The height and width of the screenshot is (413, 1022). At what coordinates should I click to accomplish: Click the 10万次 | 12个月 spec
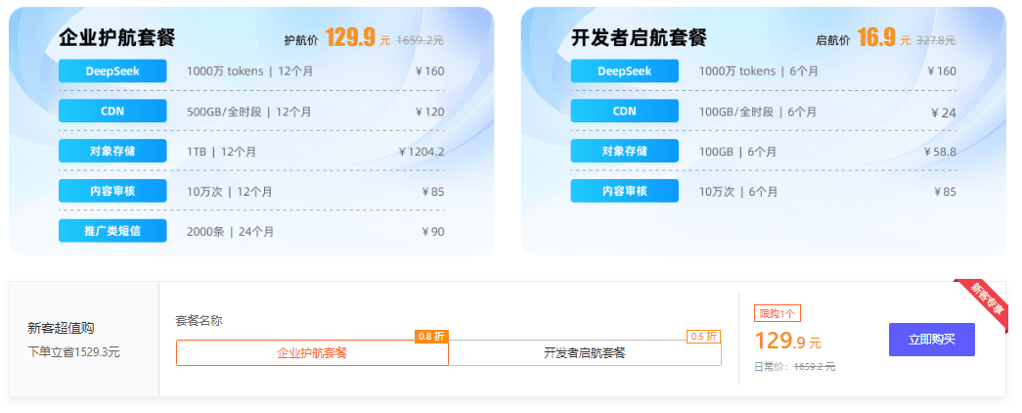click(x=230, y=192)
